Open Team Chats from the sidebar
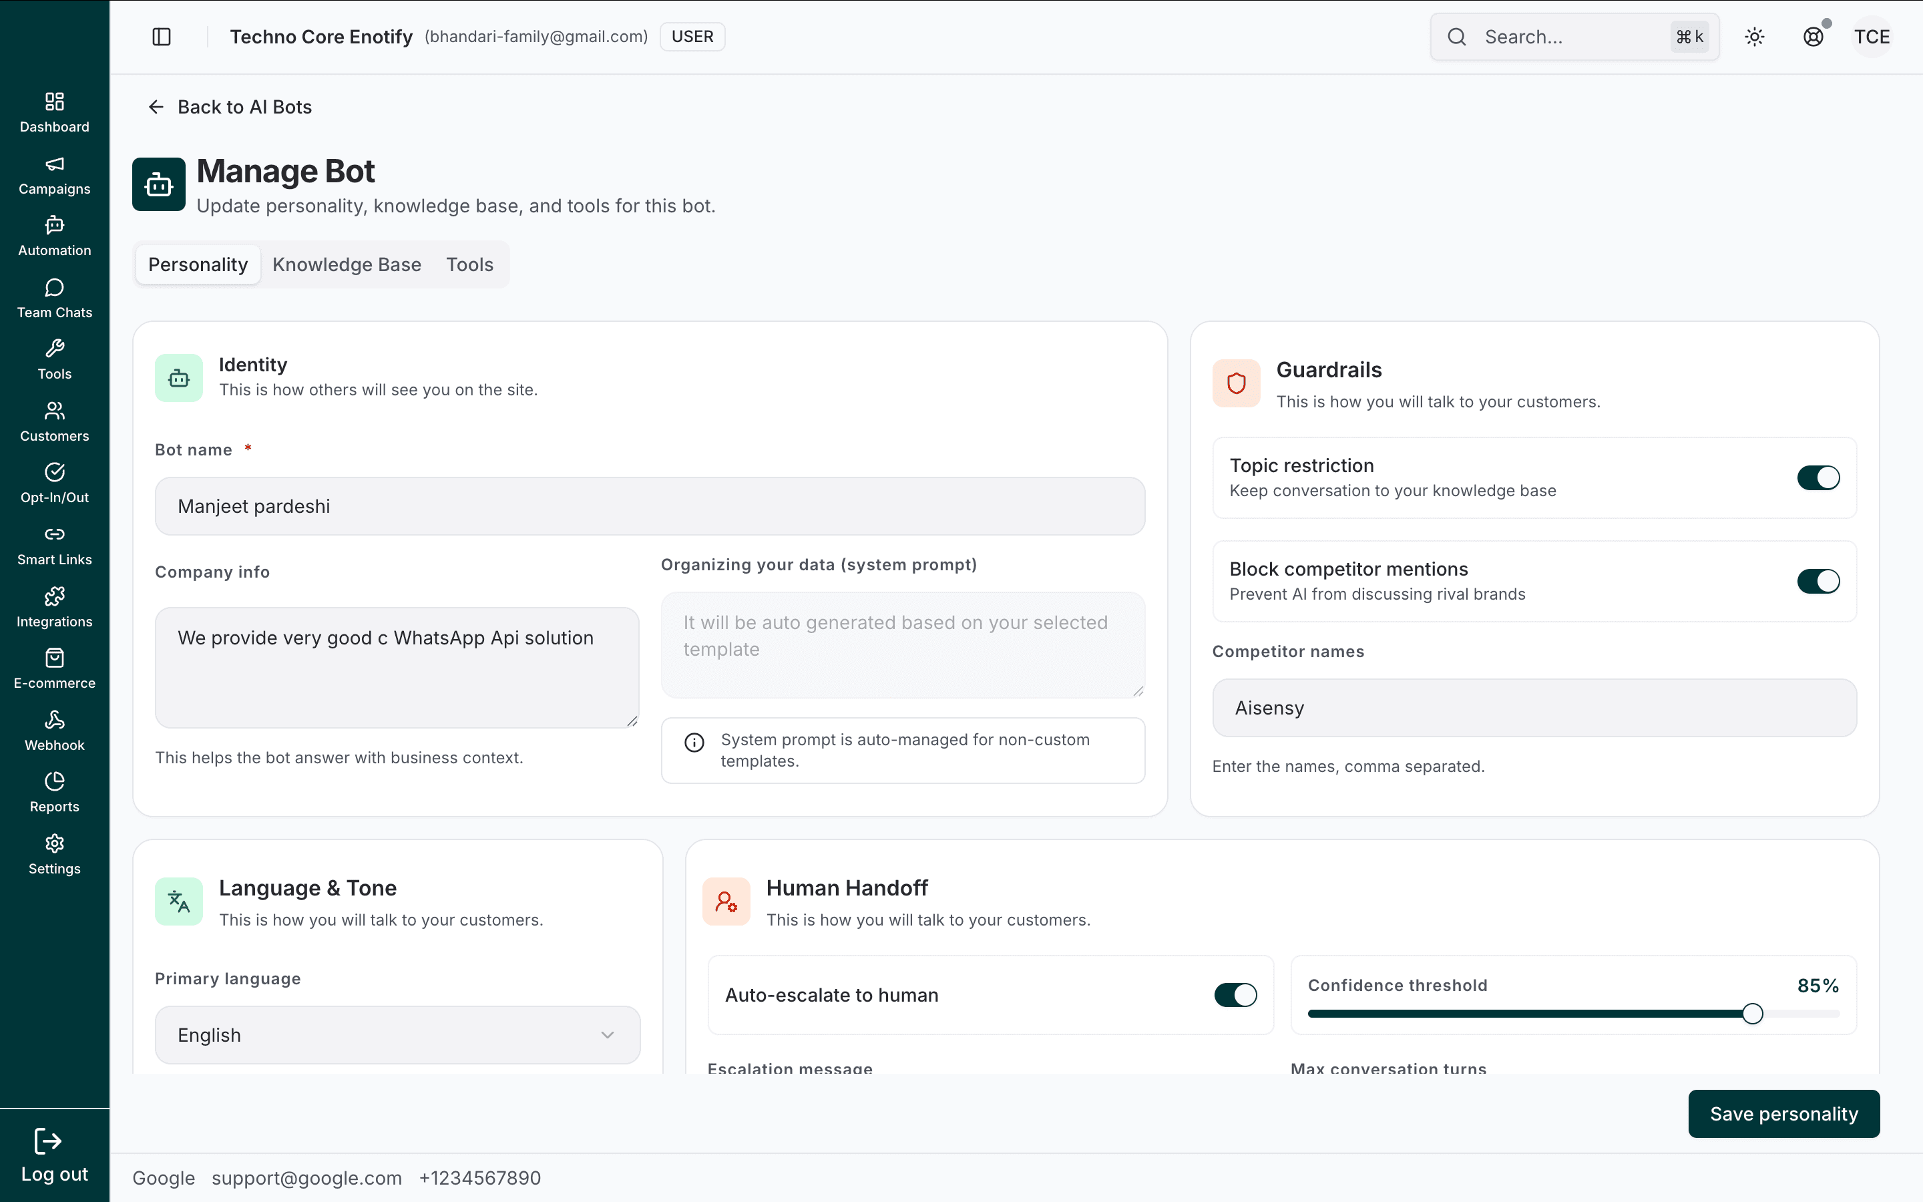Viewport: 1923px width, 1202px height. (x=54, y=299)
